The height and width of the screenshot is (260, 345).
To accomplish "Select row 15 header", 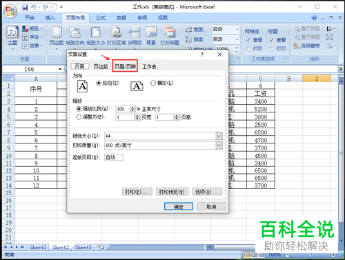I will click(x=8, y=193).
